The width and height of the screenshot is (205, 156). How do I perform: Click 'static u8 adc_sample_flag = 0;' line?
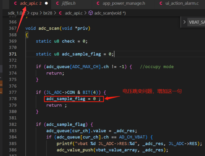pos(75,54)
